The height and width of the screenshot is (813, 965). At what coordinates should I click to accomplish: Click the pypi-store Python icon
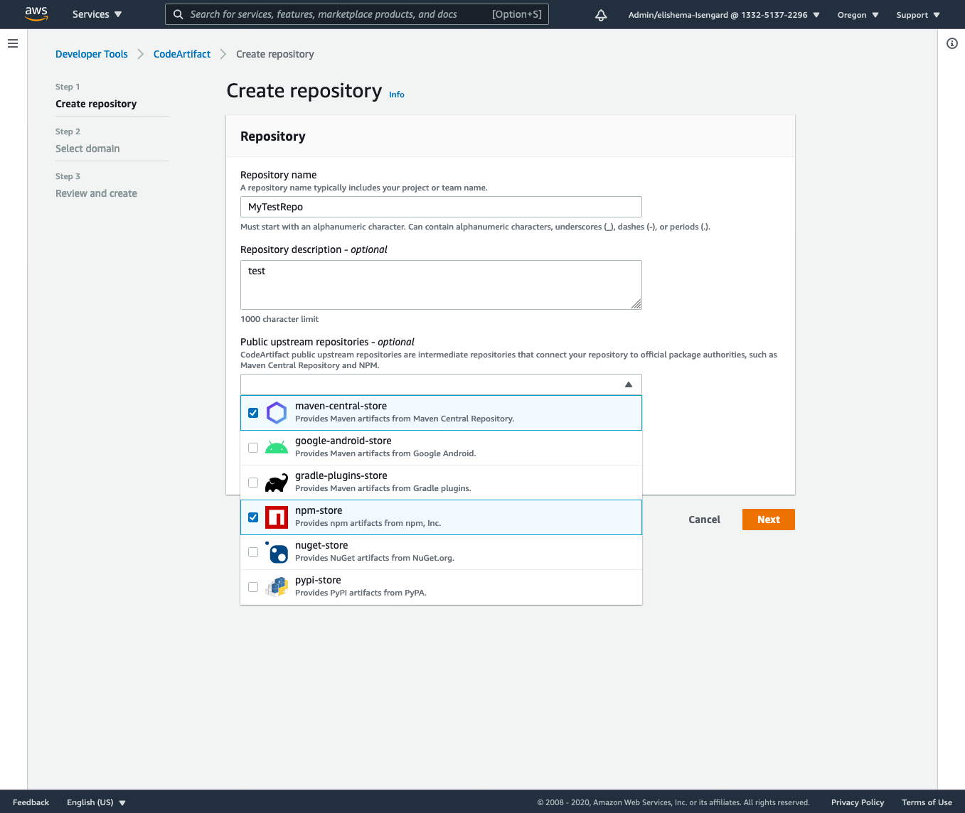click(277, 587)
